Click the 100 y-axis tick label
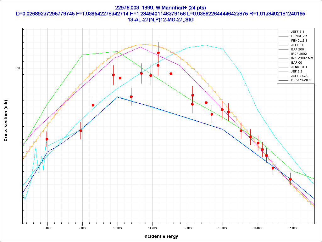Viewport: 322px width, 242px height. (x=17, y=68)
